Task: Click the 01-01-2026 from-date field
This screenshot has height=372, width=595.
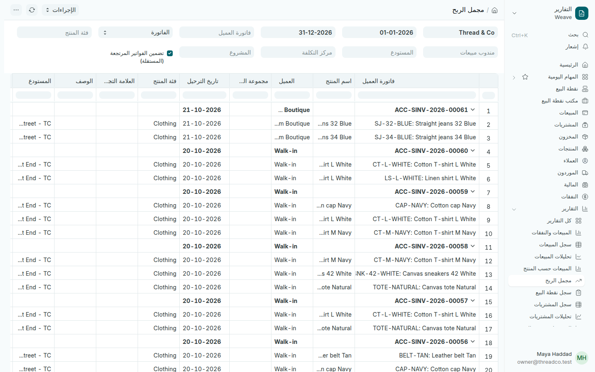Action: (x=379, y=32)
